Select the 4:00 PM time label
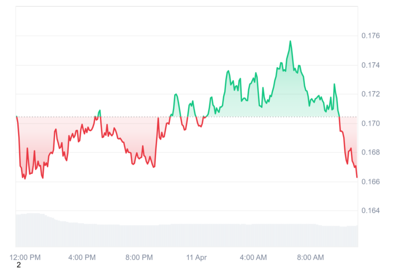Viewport: 401px width, 268px height. click(82, 258)
